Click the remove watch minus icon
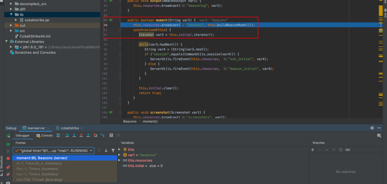387x184 pixels. coord(320,150)
